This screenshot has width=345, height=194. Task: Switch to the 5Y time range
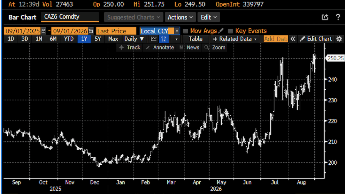[98, 39]
